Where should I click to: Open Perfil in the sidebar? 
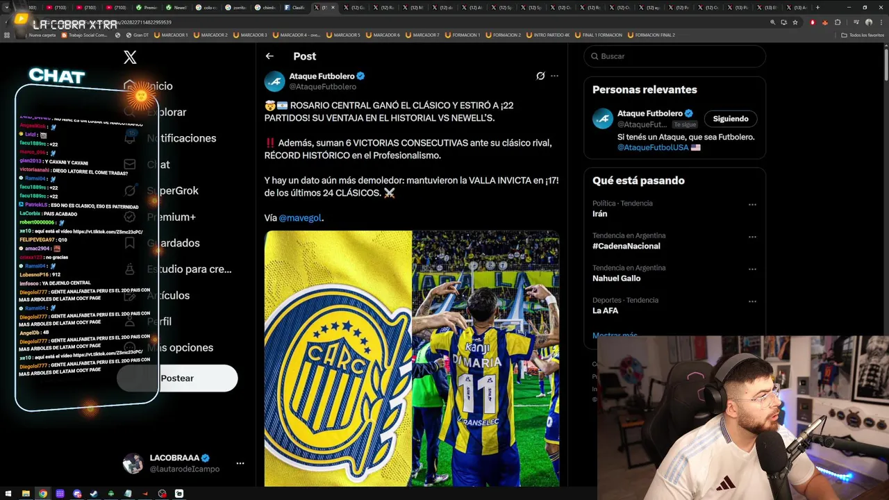(x=147, y=322)
